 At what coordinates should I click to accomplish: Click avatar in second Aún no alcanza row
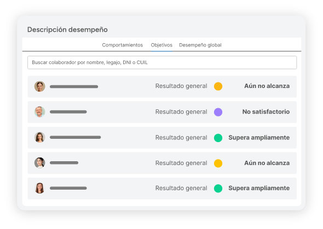tap(40, 163)
